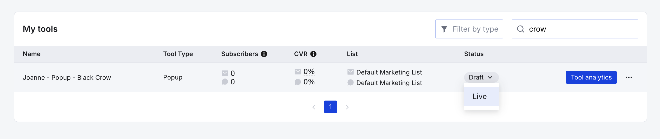Expand the Draft status dropdown
The height and width of the screenshot is (139, 660).
coord(481,77)
